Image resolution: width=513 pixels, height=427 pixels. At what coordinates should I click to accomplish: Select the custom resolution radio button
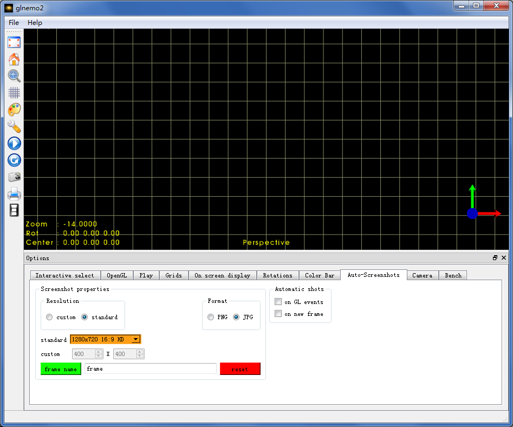50,317
